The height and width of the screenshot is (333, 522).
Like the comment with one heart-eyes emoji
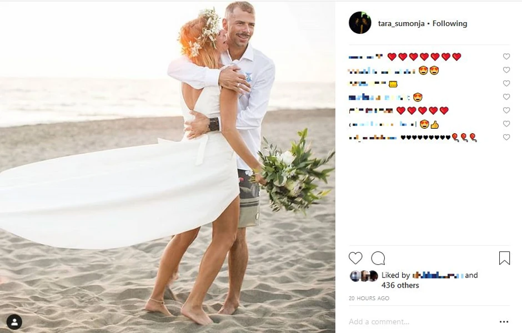506,97
